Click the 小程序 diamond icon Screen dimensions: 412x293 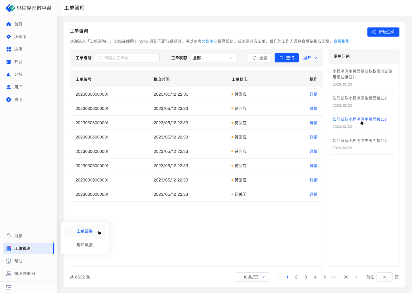tap(9, 37)
